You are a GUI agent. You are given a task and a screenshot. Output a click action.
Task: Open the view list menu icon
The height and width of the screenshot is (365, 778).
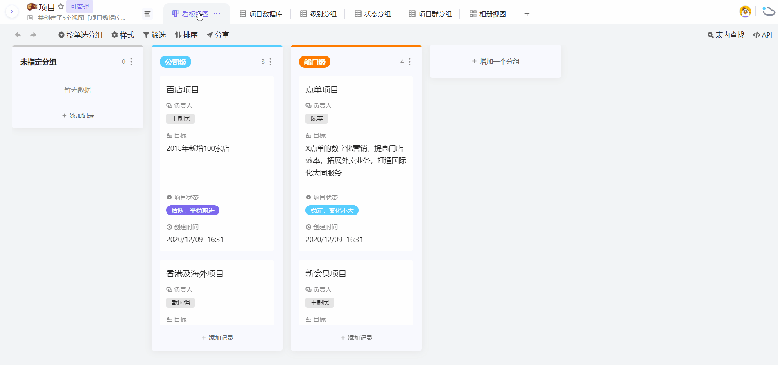point(147,14)
